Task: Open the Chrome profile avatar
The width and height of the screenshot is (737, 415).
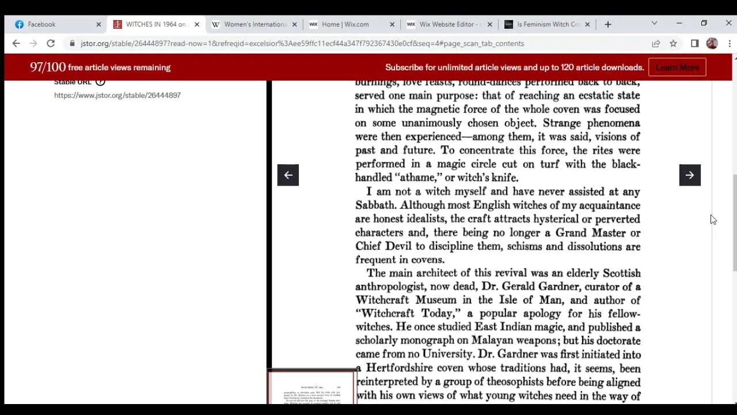Action: point(712,43)
